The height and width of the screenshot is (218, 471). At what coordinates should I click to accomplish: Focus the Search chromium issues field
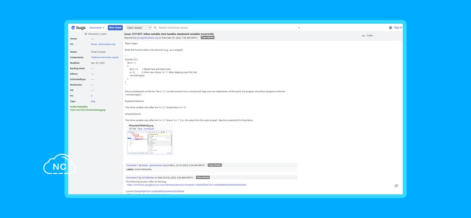(228, 27)
